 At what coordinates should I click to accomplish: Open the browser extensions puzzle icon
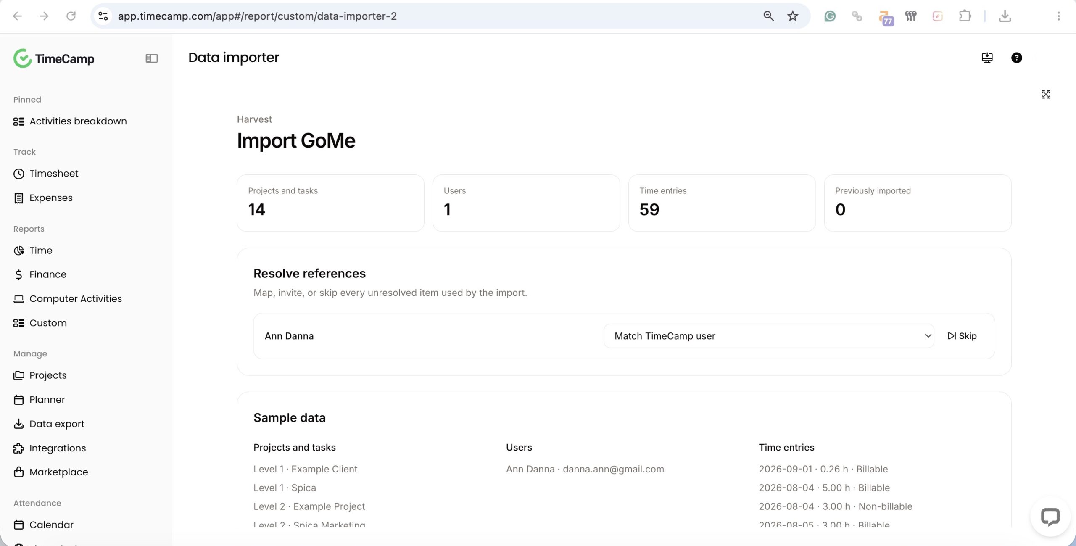[965, 16]
